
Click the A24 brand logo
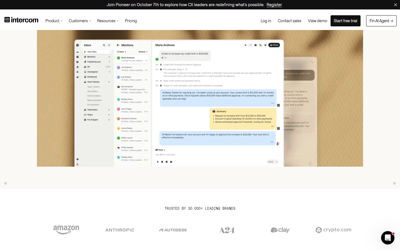227,230
